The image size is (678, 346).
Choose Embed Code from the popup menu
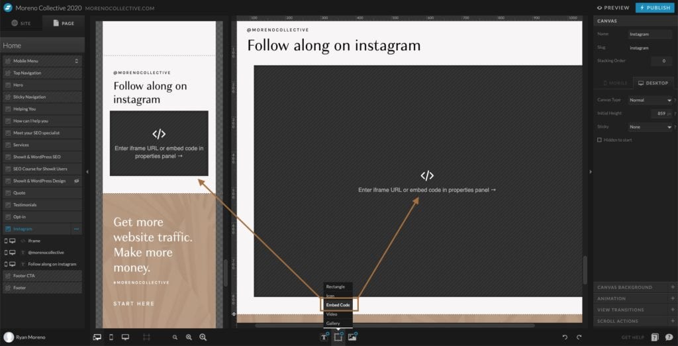[x=338, y=304]
